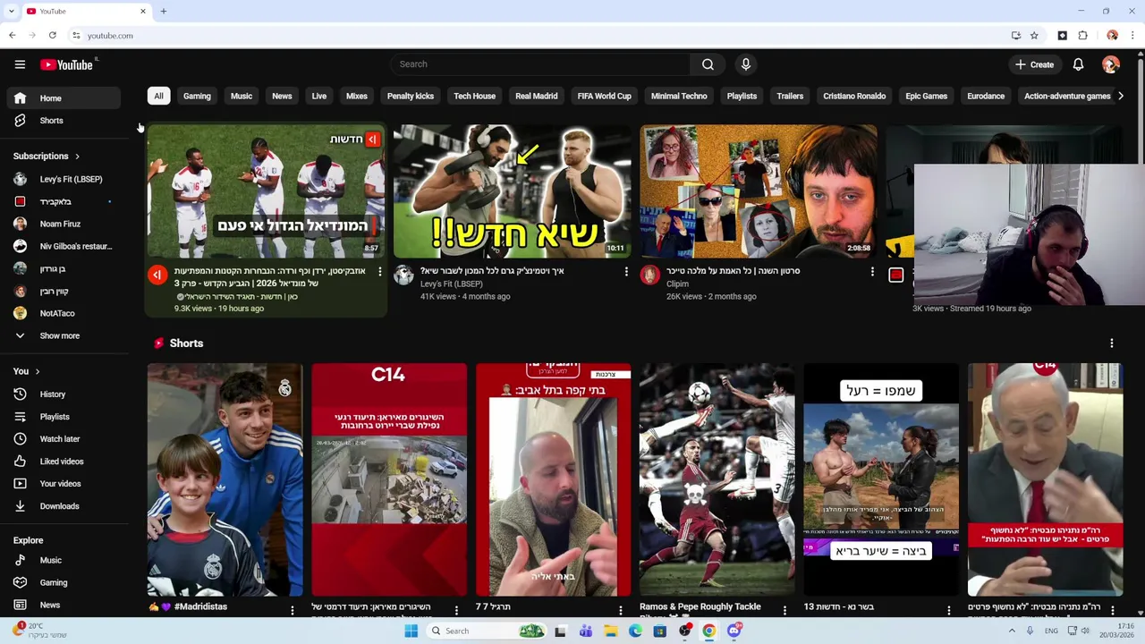This screenshot has width=1145, height=644.
Task: Select the All filter chip
Action: (158, 96)
